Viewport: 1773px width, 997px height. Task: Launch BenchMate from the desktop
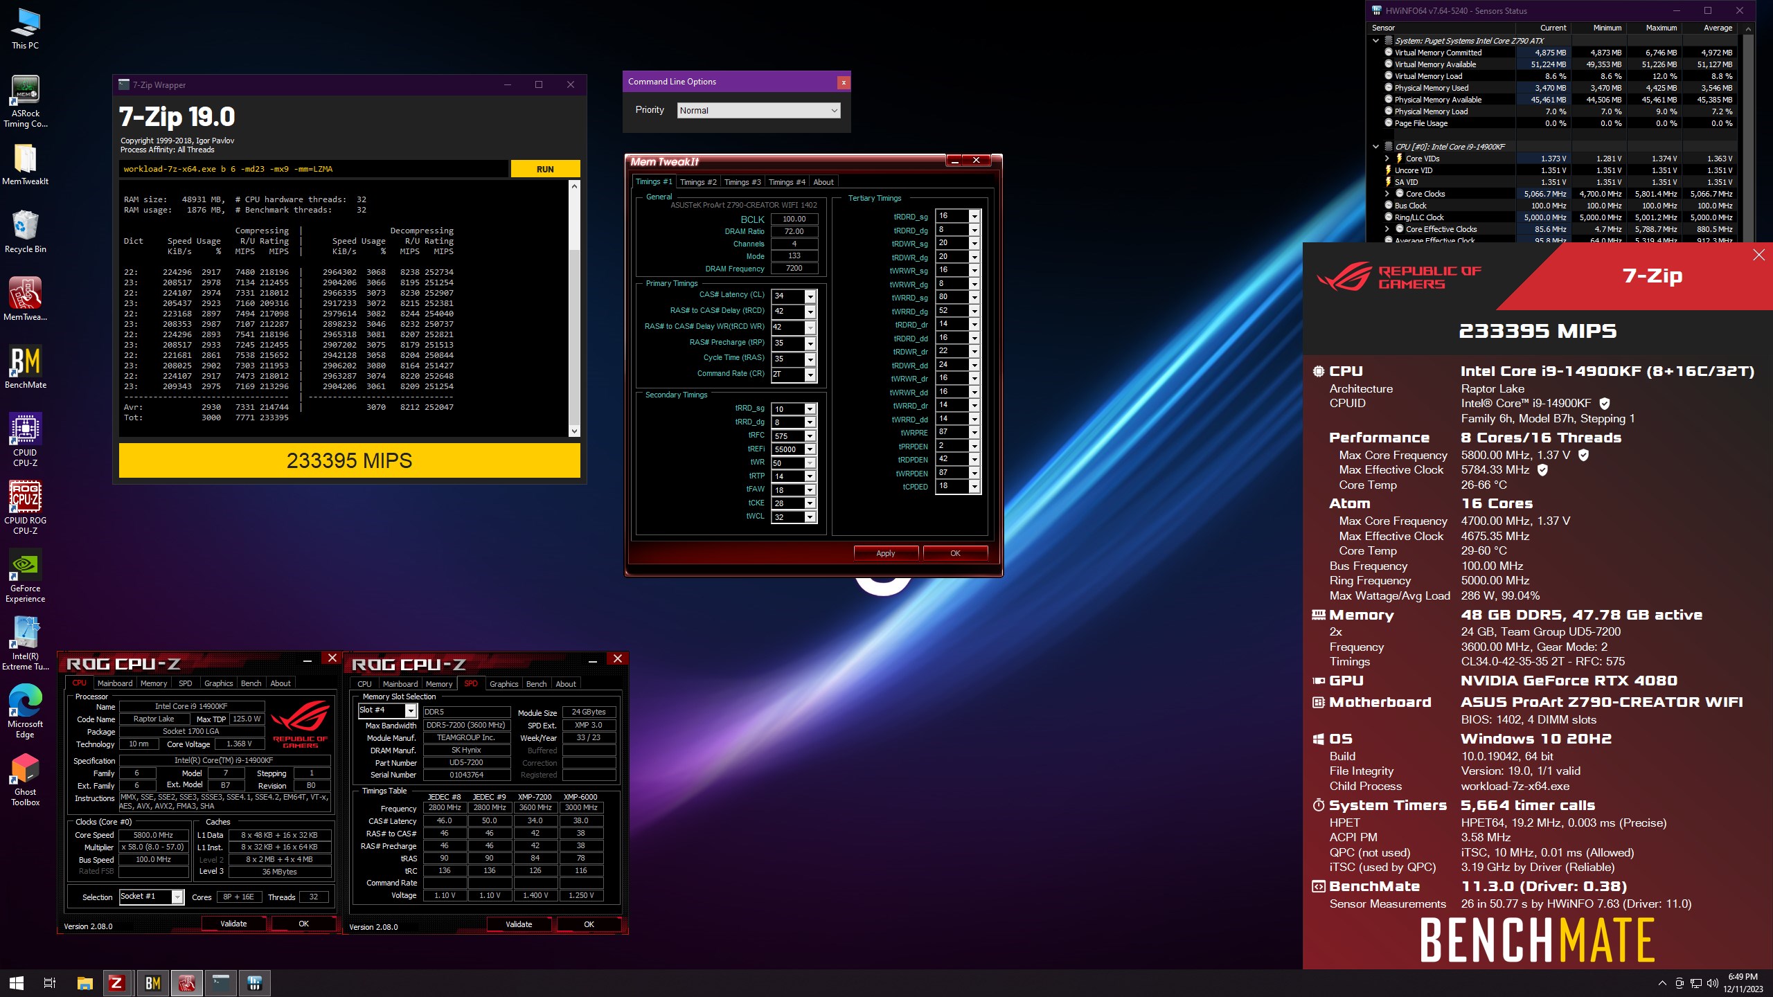[25, 367]
